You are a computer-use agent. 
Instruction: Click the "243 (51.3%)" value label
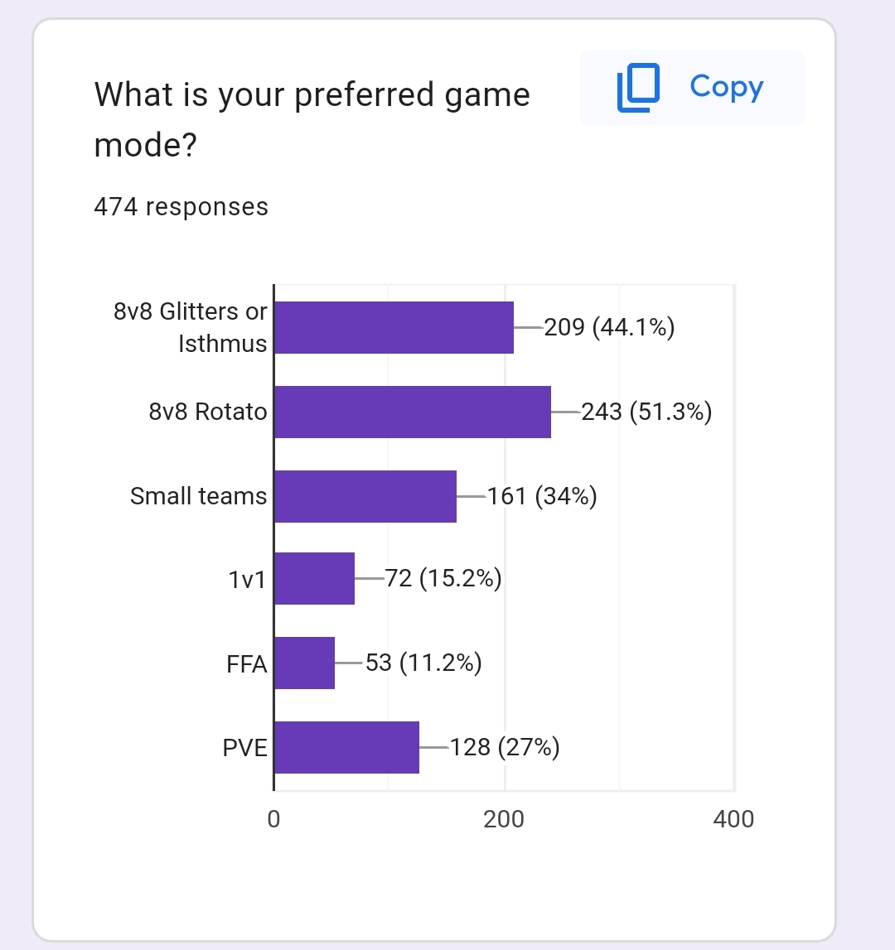pos(646,412)
